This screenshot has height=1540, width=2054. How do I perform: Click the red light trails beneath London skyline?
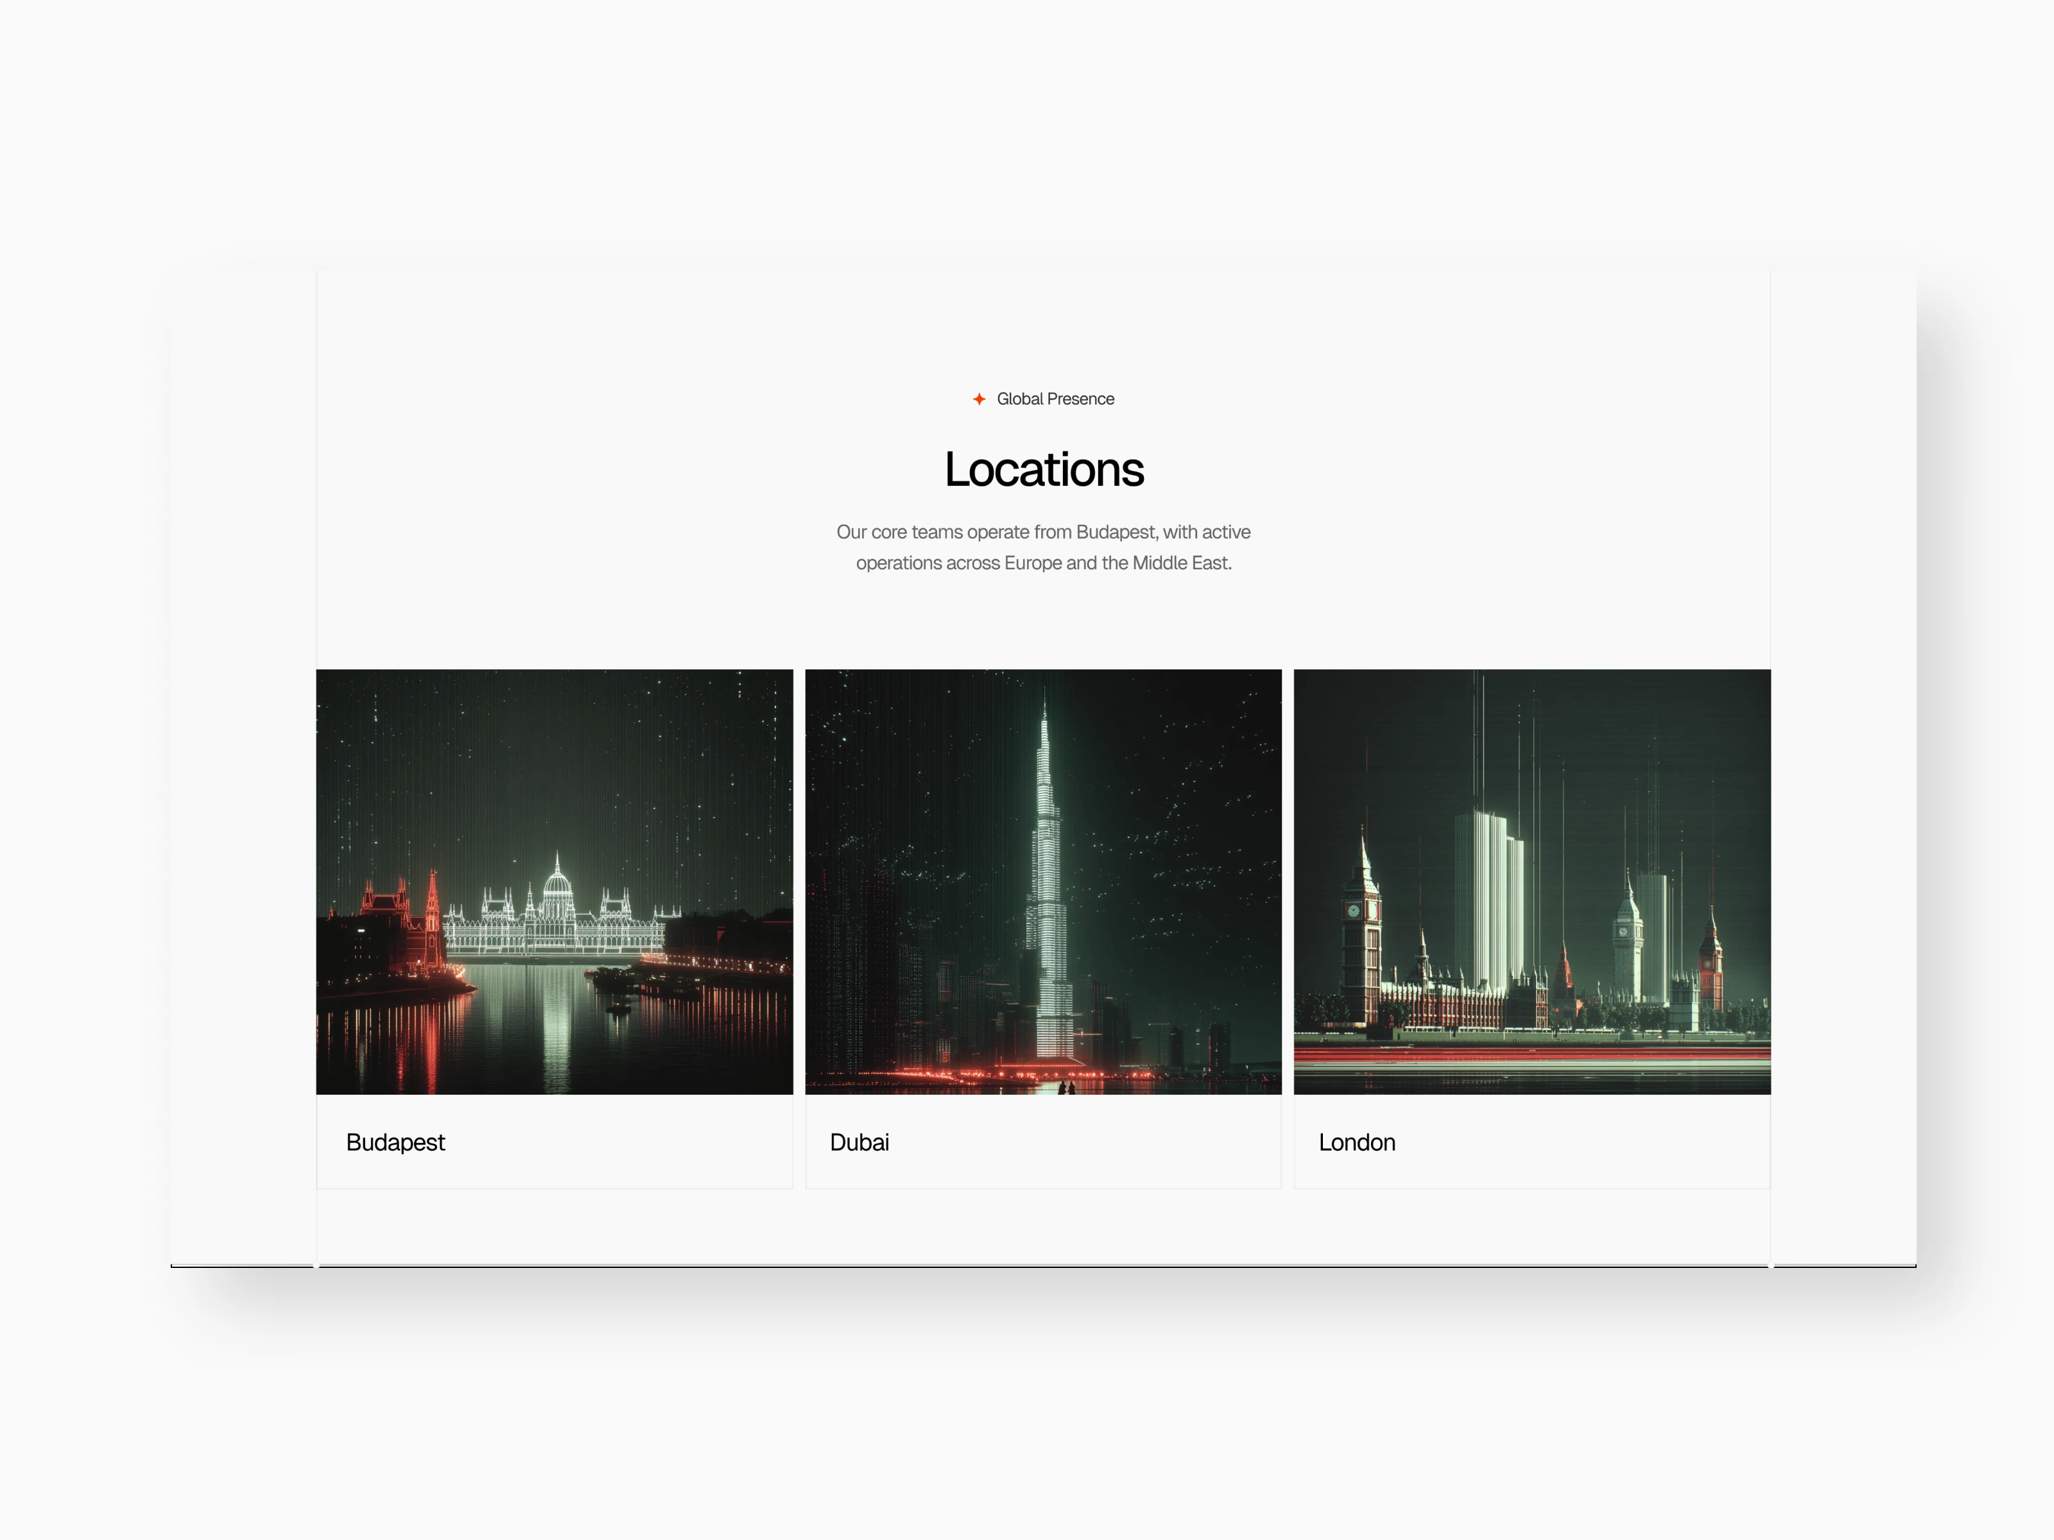pyautogui.click(x=1532, y=1054)
